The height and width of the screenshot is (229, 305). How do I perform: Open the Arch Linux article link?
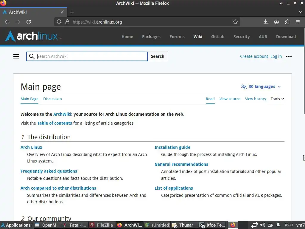click(31, 147)
